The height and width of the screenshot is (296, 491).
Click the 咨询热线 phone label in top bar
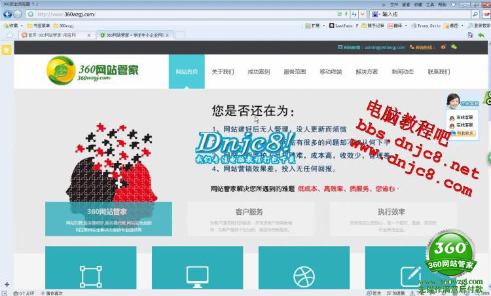tap(422, 47)
